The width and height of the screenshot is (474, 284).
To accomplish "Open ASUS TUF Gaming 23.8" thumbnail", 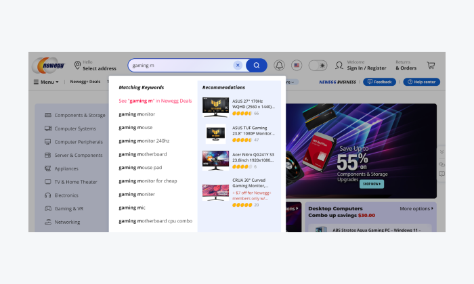I will point(215,134).
